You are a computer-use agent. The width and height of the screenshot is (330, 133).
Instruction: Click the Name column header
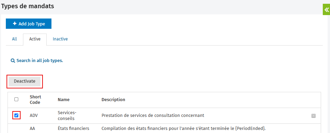tap(63, 99)
